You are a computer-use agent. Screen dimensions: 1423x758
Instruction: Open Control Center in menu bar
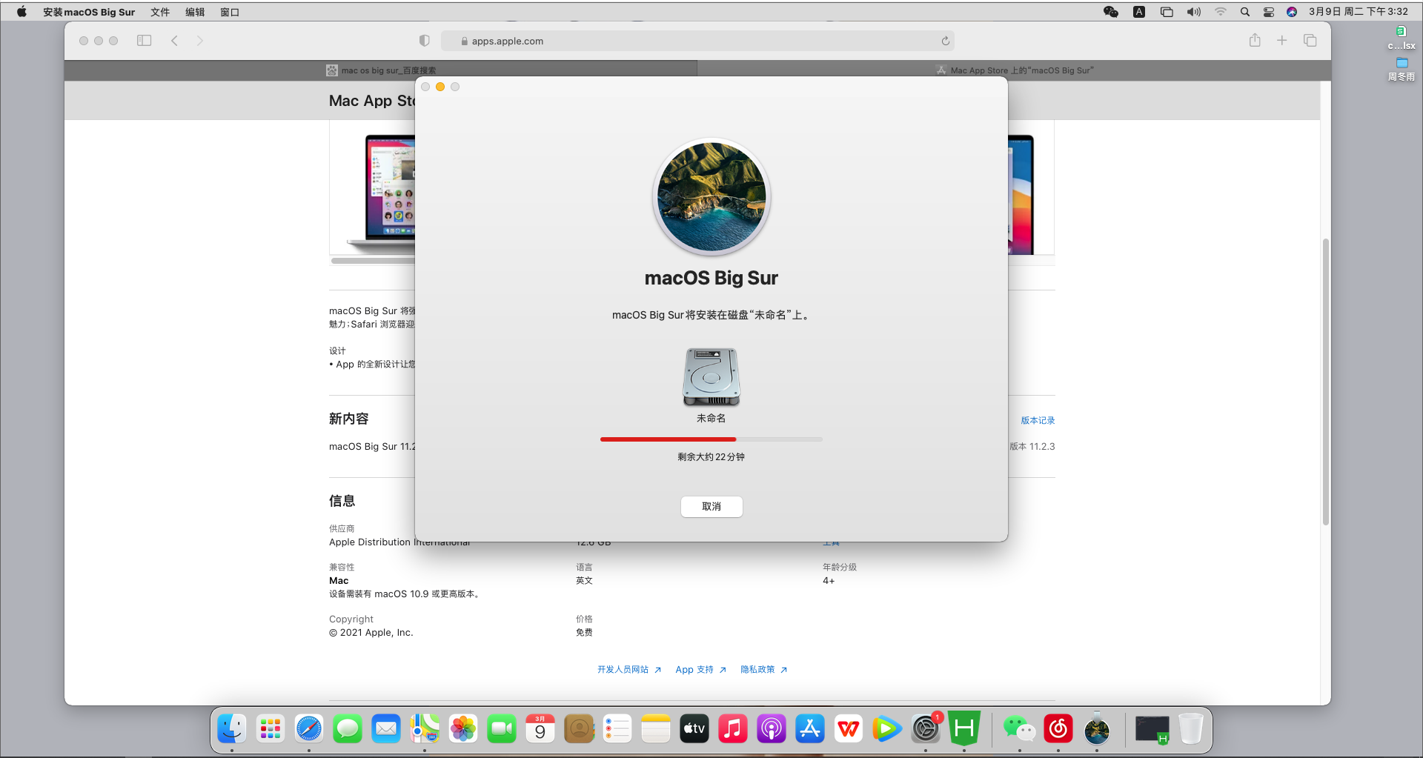[x=1269, y=12]
